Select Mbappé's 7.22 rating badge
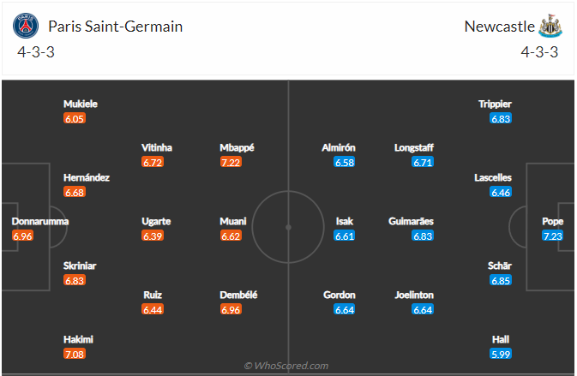 [x=231, y=162]
